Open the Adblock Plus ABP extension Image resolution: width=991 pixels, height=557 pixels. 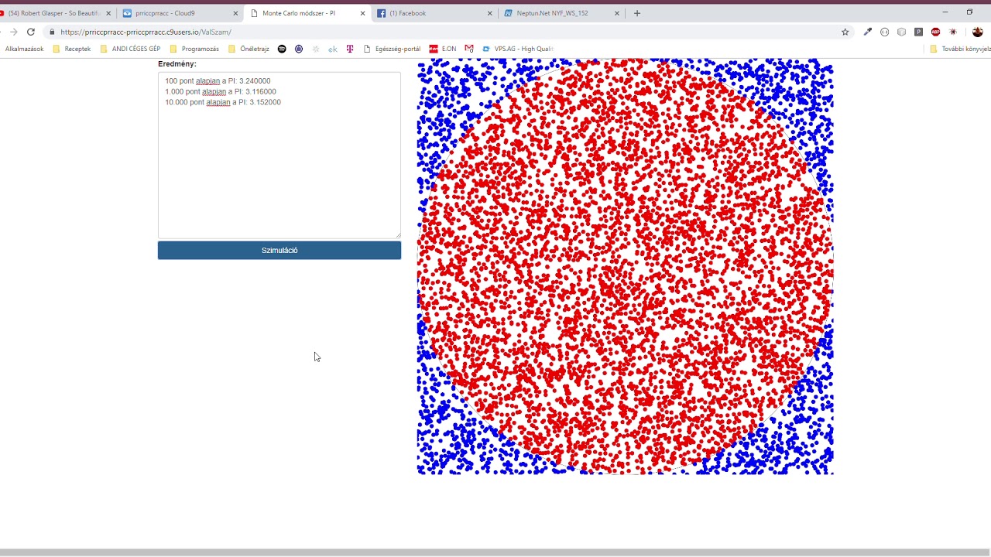[936, 32]
